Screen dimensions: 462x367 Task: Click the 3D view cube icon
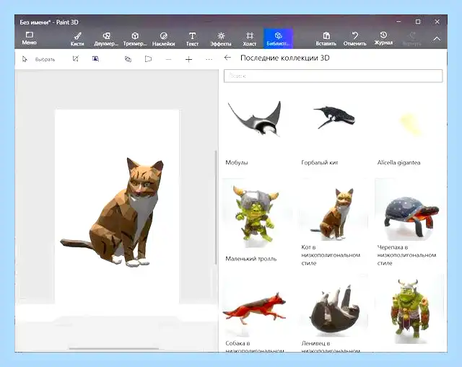point(128,59)
